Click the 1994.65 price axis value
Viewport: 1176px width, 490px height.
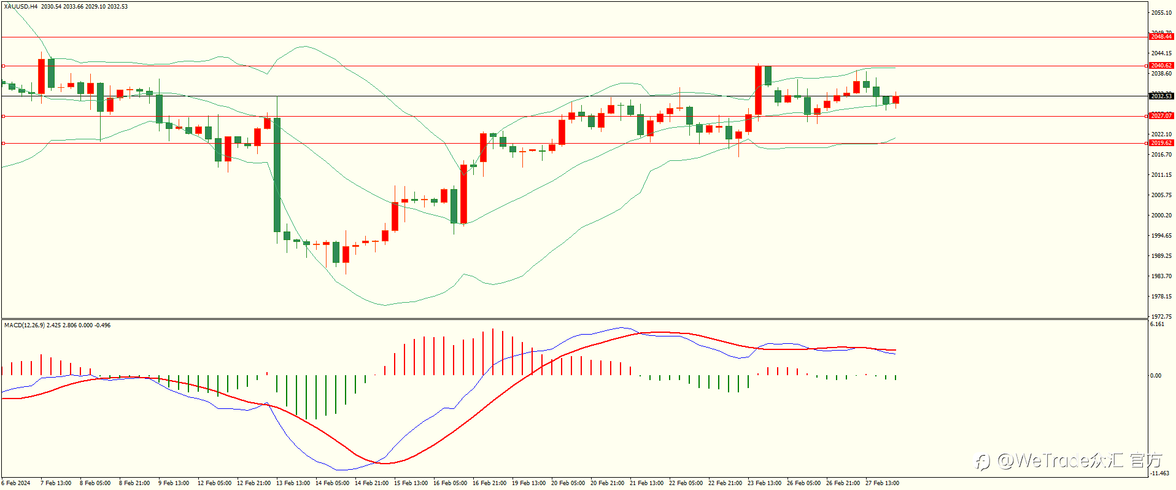coord(1161,236)
